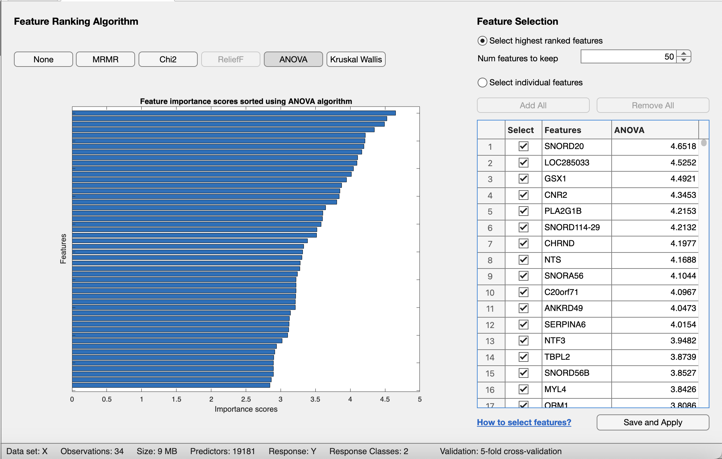Enable Select individual features option
Screen dimensions: 722x459
pos(482,83)
